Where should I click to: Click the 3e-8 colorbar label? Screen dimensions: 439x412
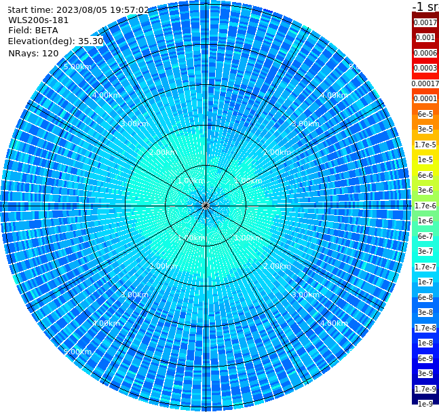[425, 312]
